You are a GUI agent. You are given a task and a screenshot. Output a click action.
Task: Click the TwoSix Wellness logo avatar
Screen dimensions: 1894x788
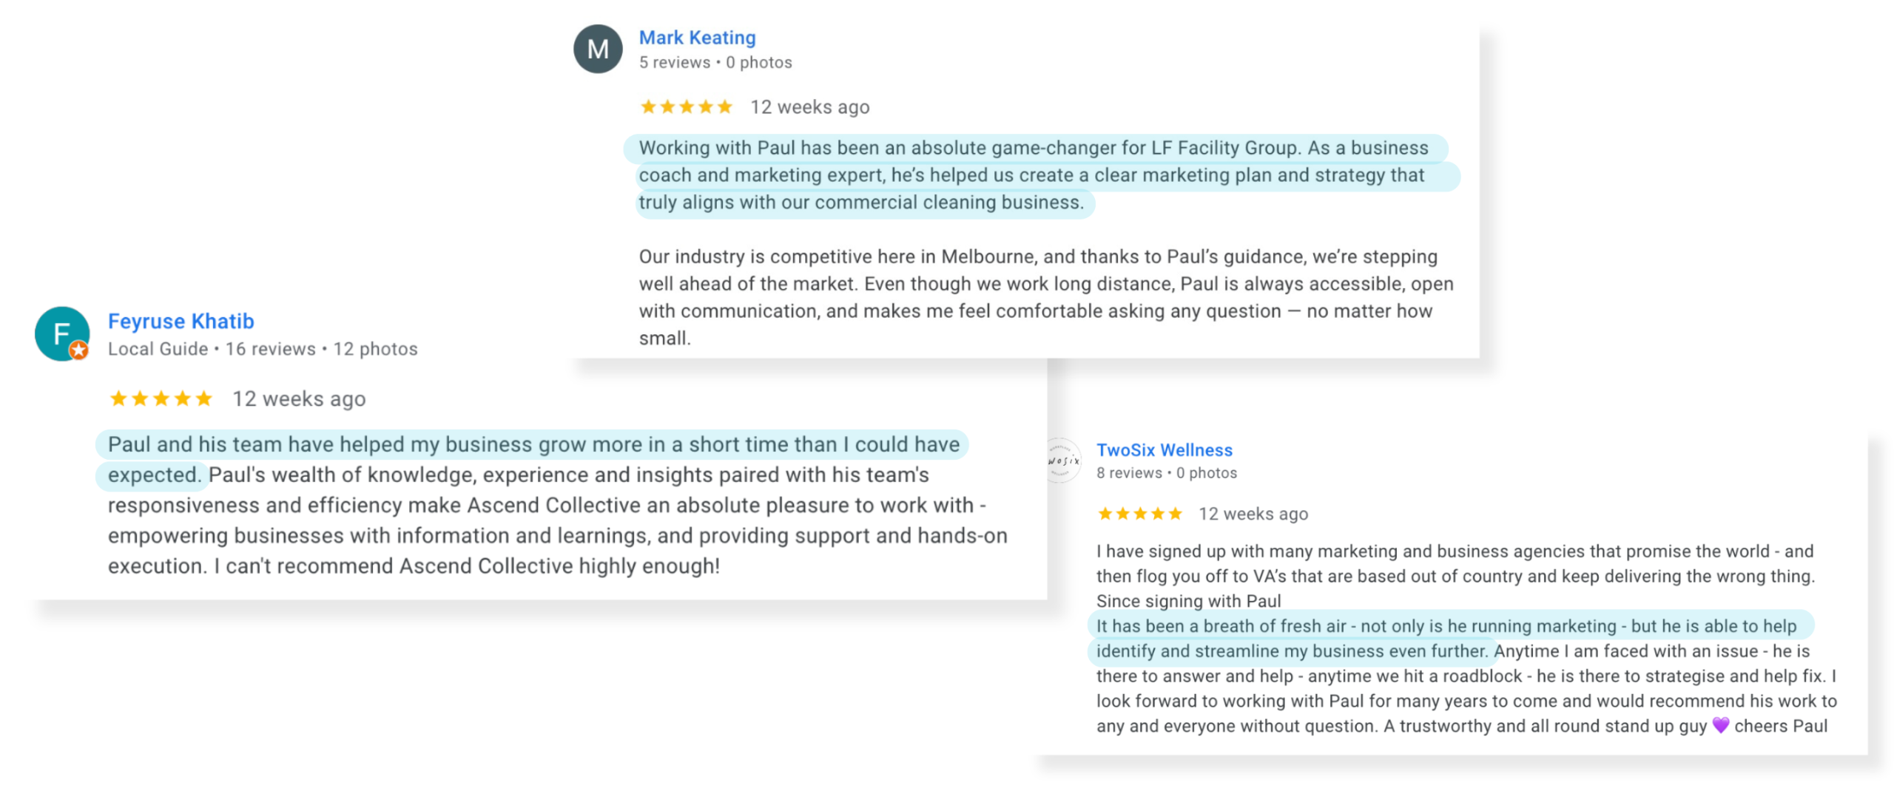(x=1062, y=460)
